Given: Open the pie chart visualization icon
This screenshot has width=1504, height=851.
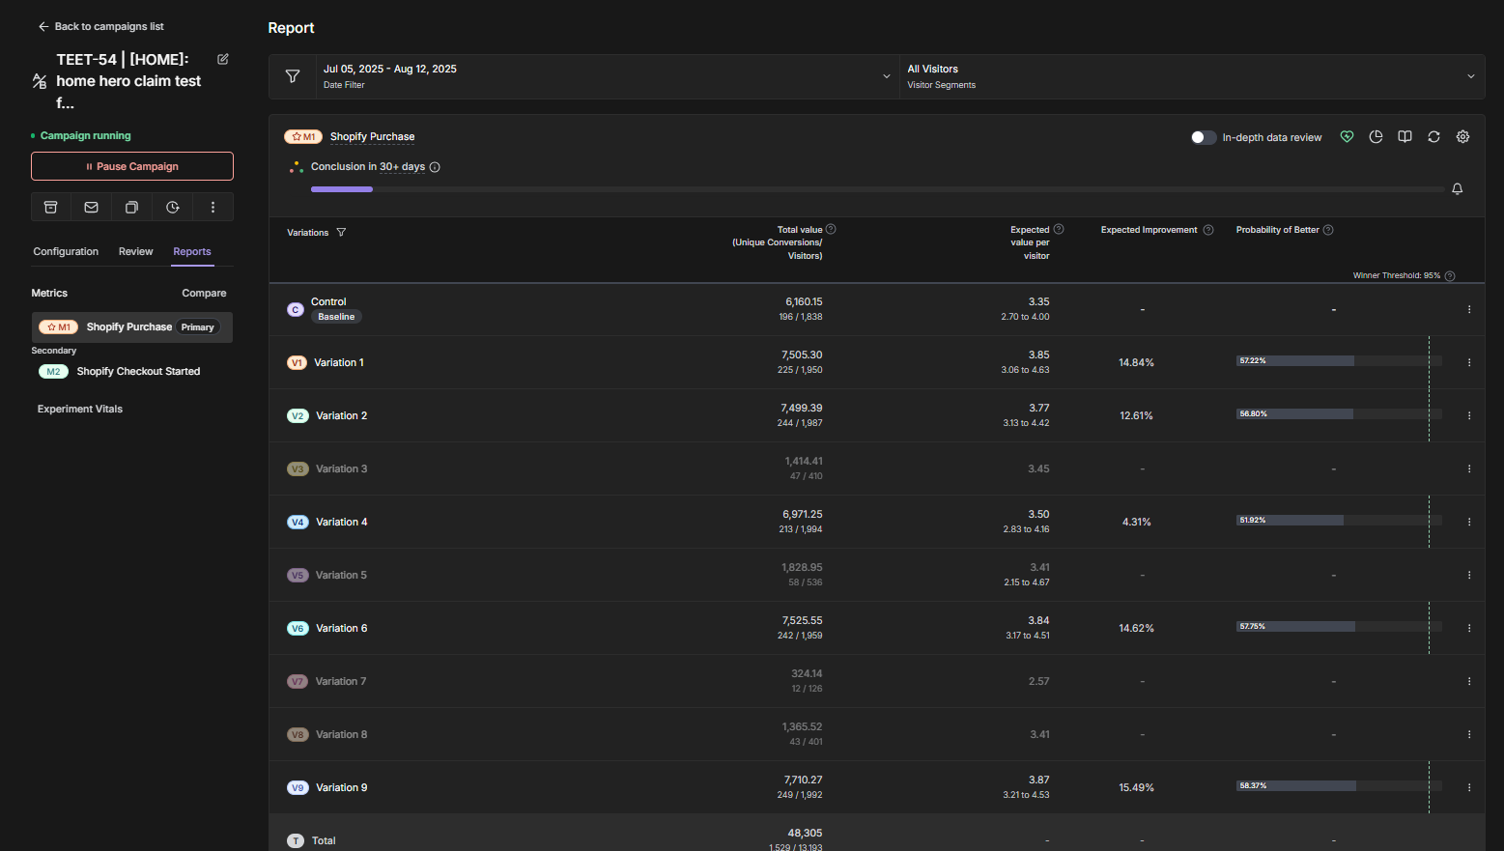Looking at the screenshot, I should (x=1376, y=136).
